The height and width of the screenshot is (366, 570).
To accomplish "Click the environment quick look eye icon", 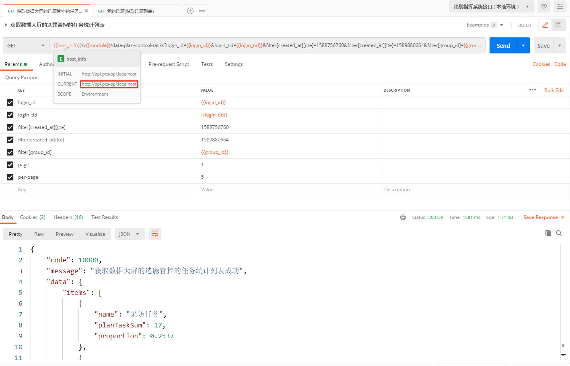I will [543, 6].
